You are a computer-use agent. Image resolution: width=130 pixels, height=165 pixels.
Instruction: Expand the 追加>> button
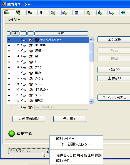click(x=114, y=70)
